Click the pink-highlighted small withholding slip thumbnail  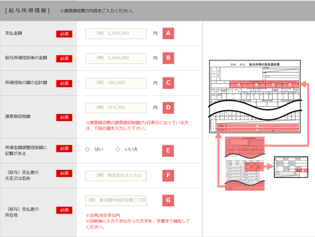point(245,164)
